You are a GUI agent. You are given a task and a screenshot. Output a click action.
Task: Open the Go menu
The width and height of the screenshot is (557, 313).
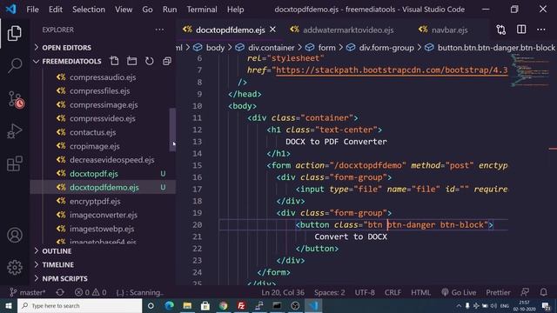147,10
